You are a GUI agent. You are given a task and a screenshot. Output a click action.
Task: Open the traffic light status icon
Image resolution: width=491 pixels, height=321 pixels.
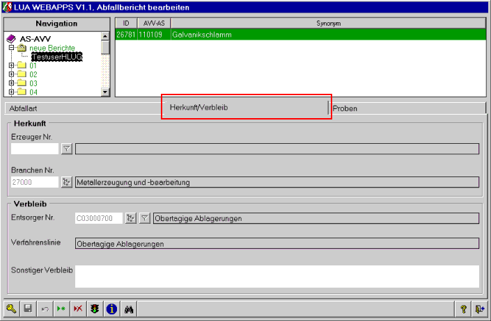pyautogui.click(x=94, y=309)
